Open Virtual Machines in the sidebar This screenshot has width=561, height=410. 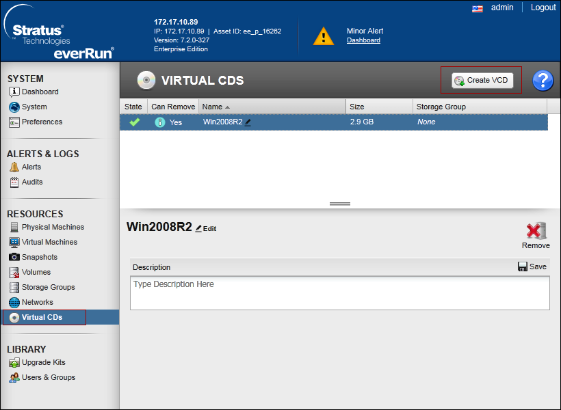(49, 242)
